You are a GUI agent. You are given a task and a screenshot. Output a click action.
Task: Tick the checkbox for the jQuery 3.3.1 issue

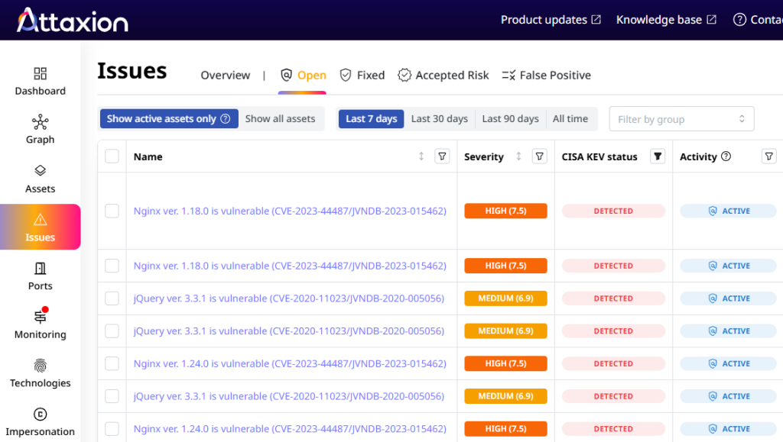[x=112, y=298]
